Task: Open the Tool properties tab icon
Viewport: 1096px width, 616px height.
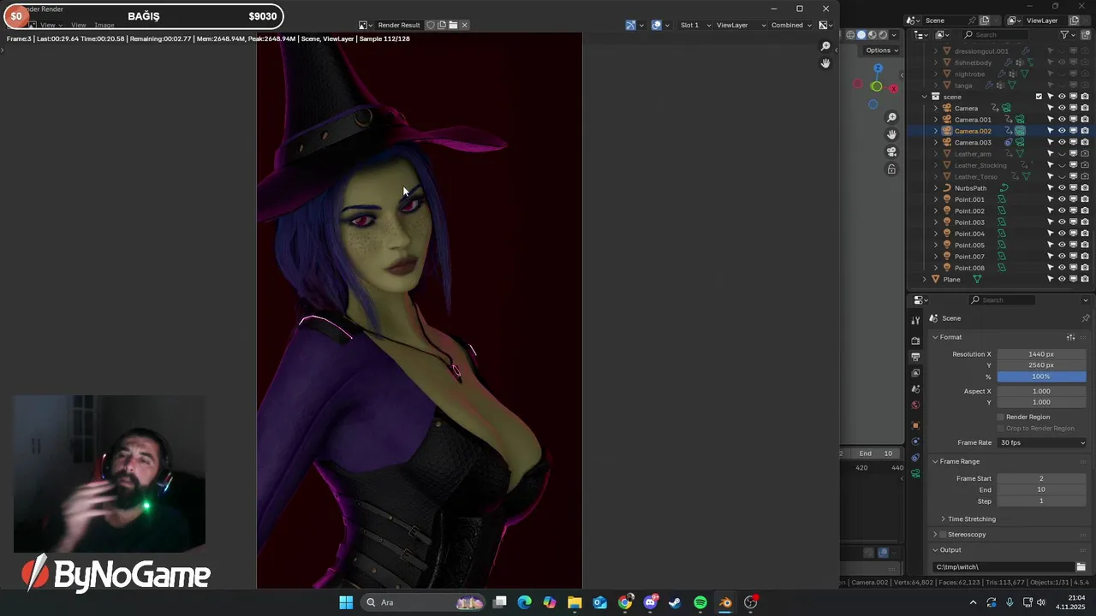Action: [915, 320]
